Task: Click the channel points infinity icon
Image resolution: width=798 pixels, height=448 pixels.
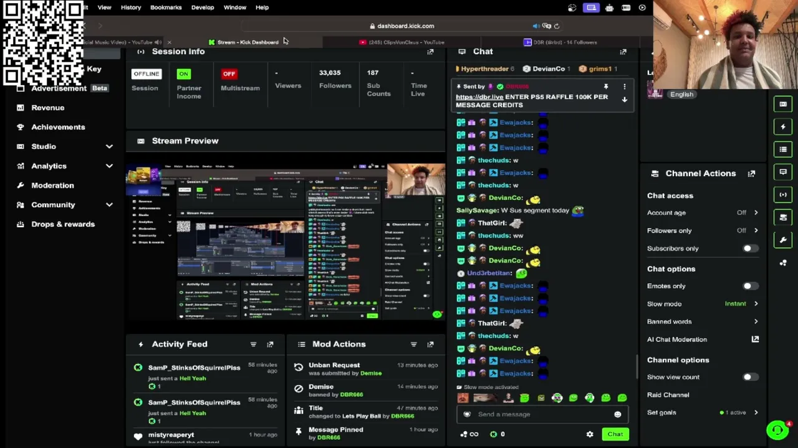Action: (x=474, y=434)
